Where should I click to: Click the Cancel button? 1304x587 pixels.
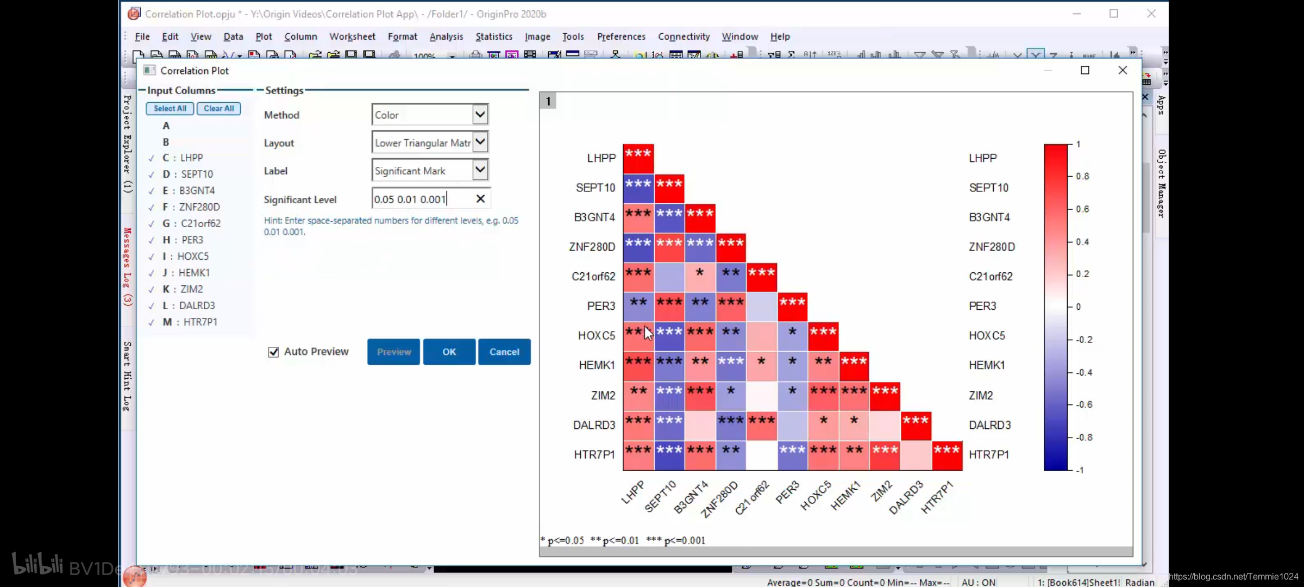[x=504, y=352]
